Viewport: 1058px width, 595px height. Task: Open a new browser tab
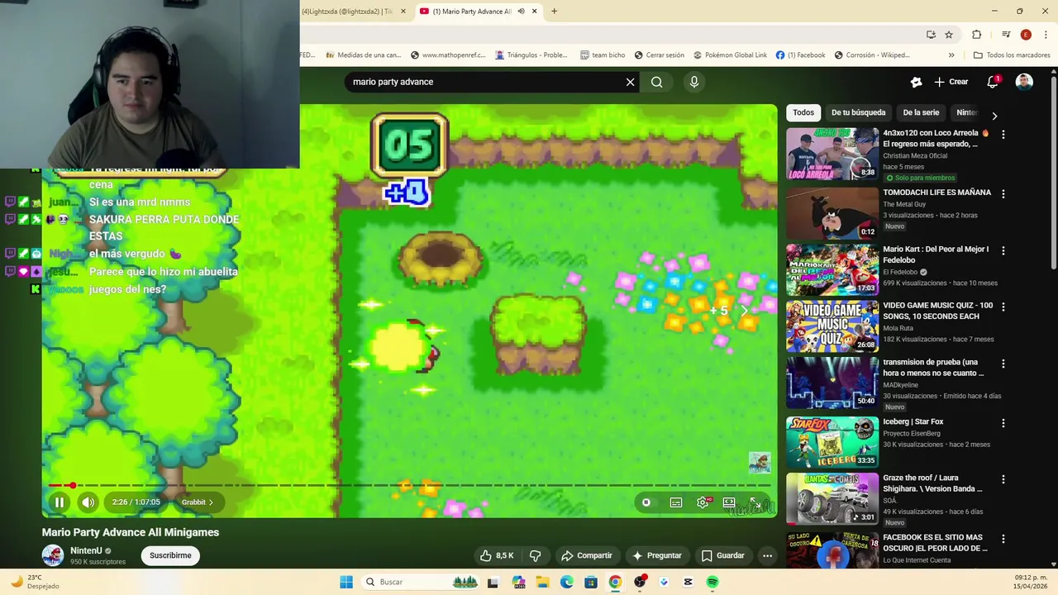tap(554, 12)
